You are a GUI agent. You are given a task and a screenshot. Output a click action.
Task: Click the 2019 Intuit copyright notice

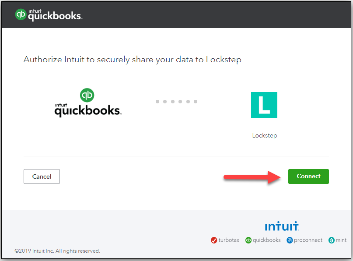(57, 251)
